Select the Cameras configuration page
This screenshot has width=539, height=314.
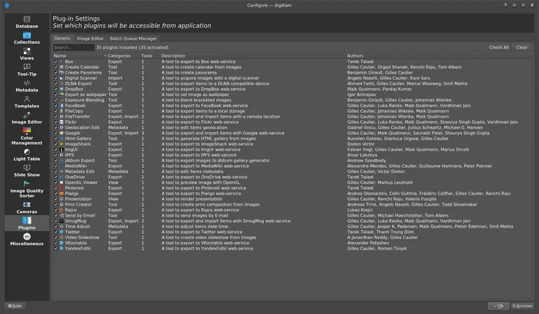point(26,208)
